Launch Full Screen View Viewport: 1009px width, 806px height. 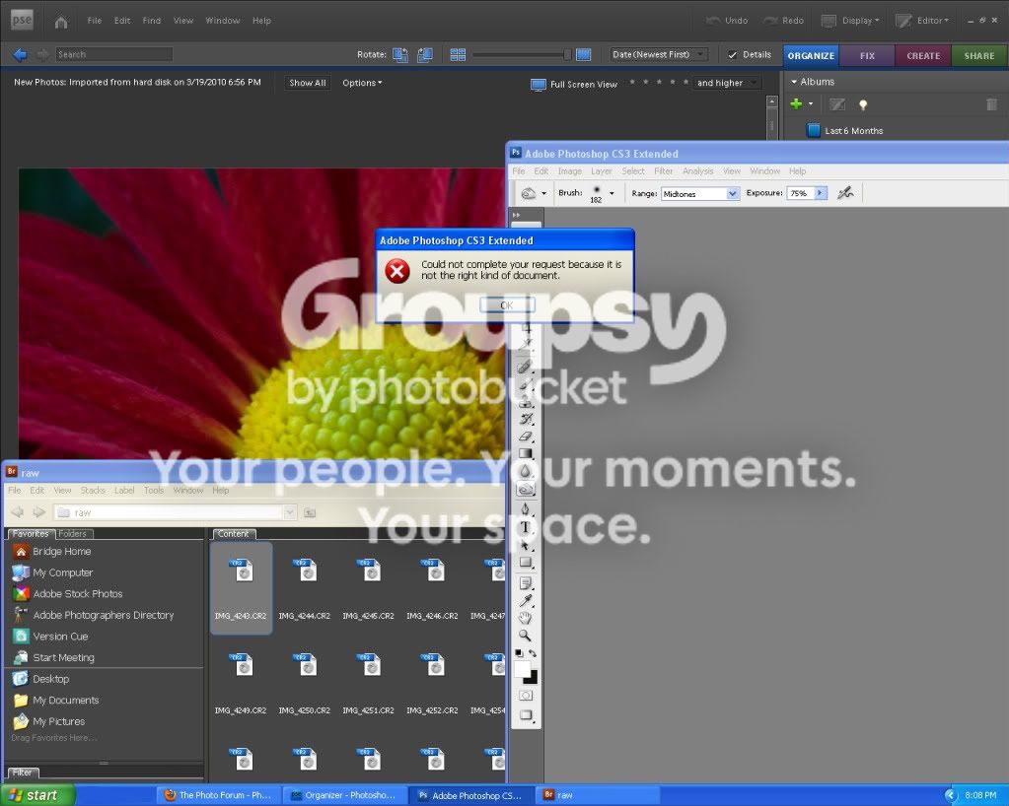tap(574, 84)
